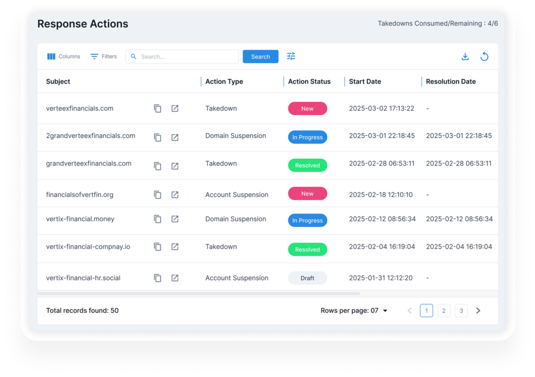
Task: Click In Progress badge for 2grandverteexfinancials.com
Action: (307, 137)
